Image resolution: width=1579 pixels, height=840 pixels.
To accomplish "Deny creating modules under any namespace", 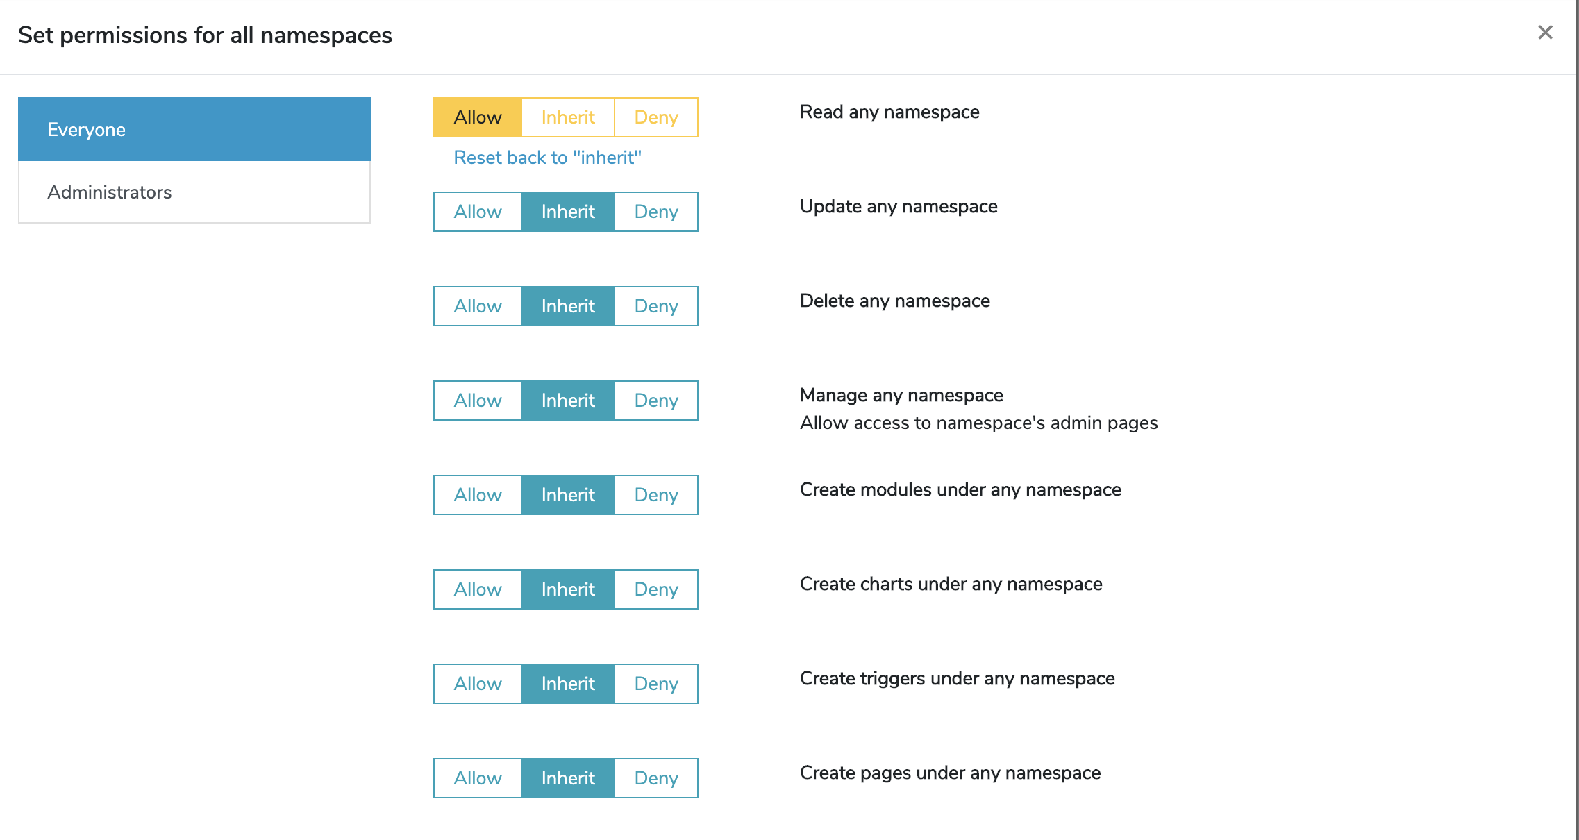I will click(655, 494).
